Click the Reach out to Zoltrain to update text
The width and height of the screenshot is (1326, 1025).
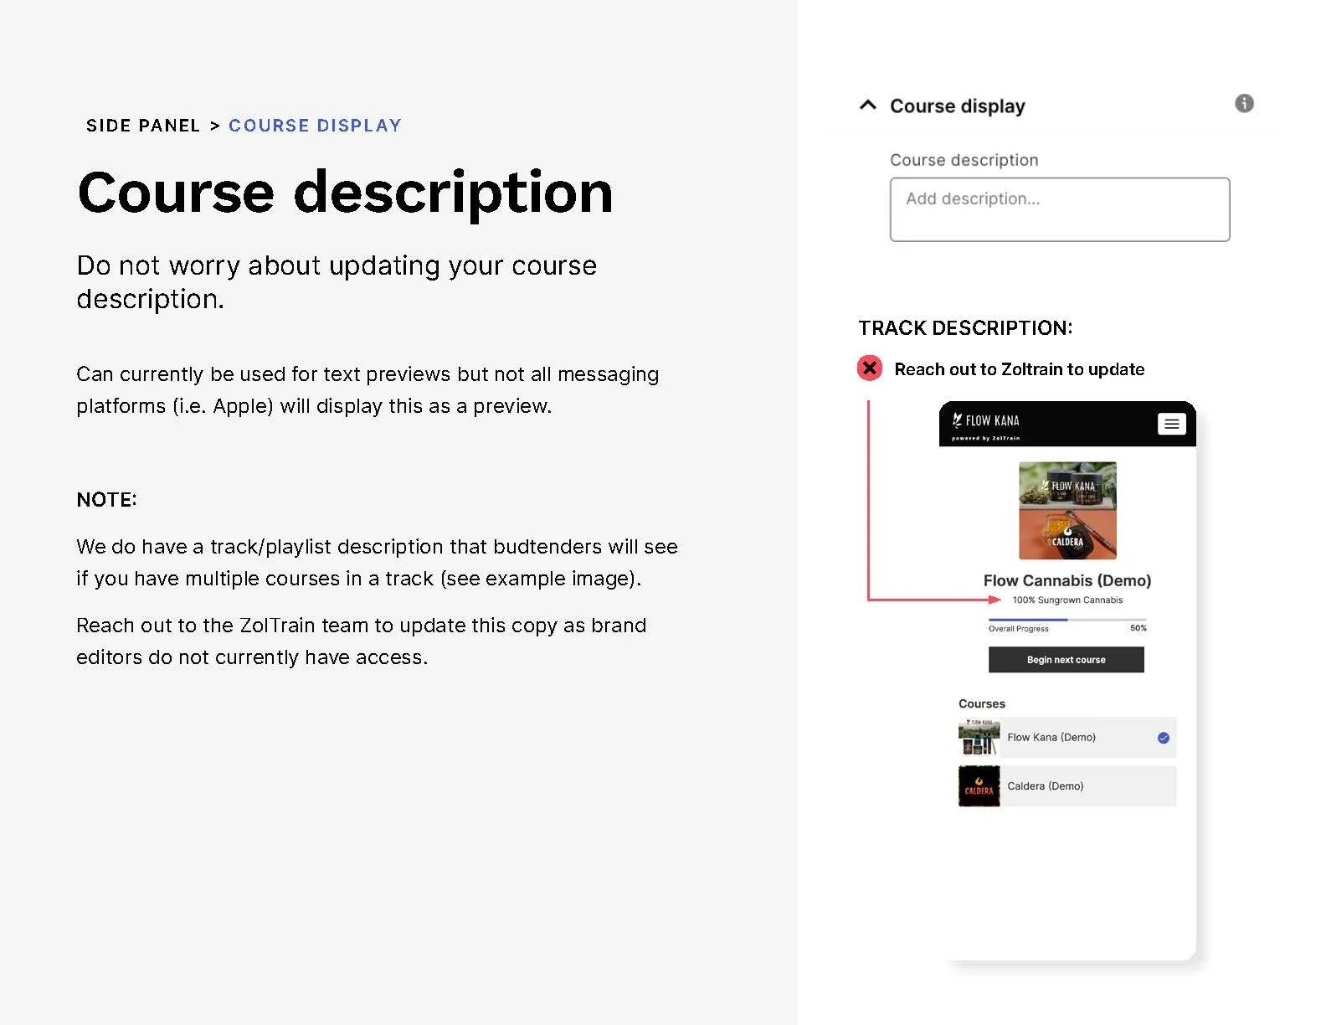[1019, 369]
